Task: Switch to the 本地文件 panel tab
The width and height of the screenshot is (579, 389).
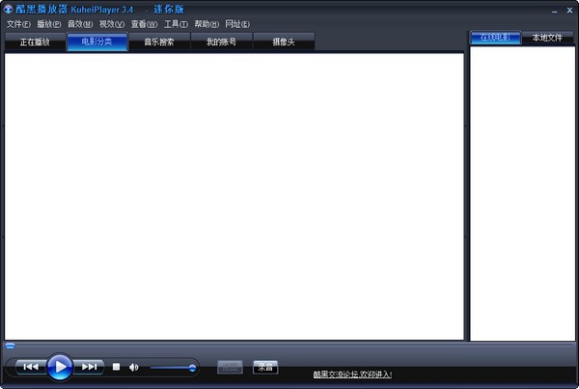Action: pyautogui.click(x=547, y=38)
